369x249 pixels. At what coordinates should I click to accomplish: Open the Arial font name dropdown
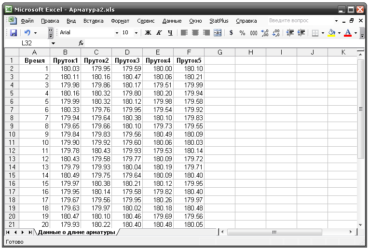(117, 33)
